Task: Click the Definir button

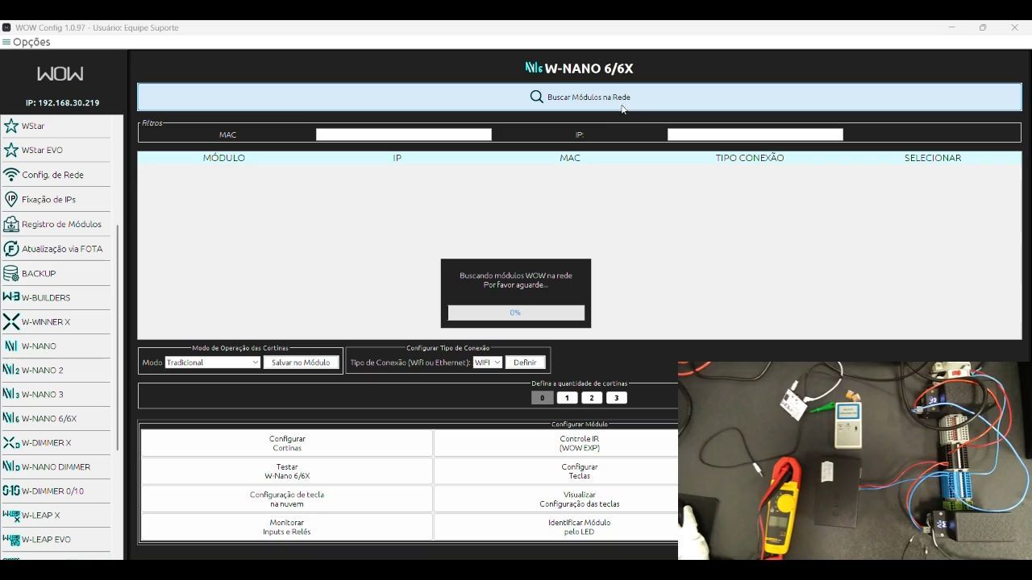Action: click(525, 362)
